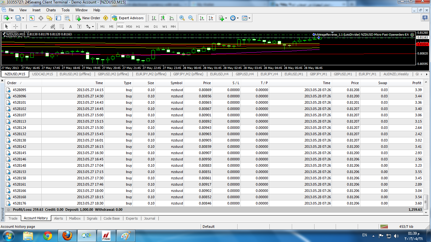Sort history by Order column header

pyautogui.click(x=23, y=83)
